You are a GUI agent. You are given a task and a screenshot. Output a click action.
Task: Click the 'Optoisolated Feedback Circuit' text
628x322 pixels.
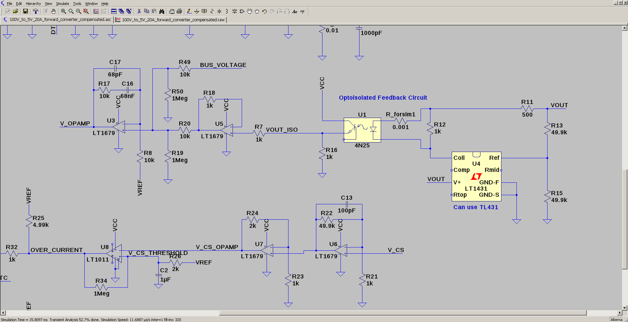(x=383, y=98)
